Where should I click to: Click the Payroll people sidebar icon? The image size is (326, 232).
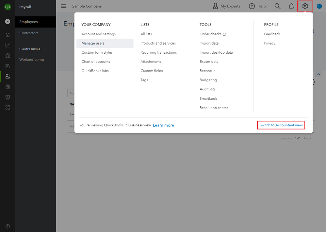click(8, 77)
